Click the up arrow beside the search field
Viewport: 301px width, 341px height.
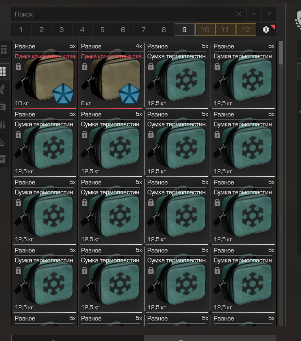(x=254, y=14)
